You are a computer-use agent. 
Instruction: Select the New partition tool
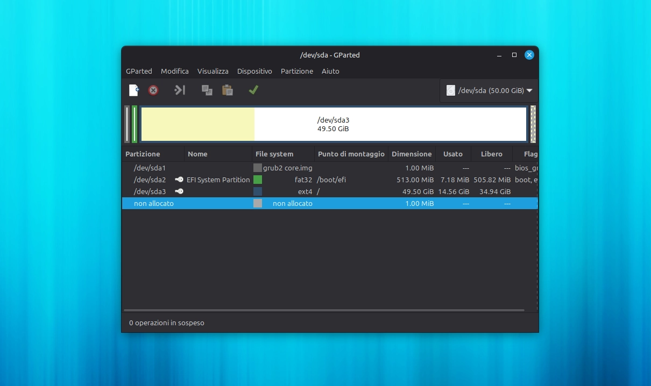tap(133, 90)
